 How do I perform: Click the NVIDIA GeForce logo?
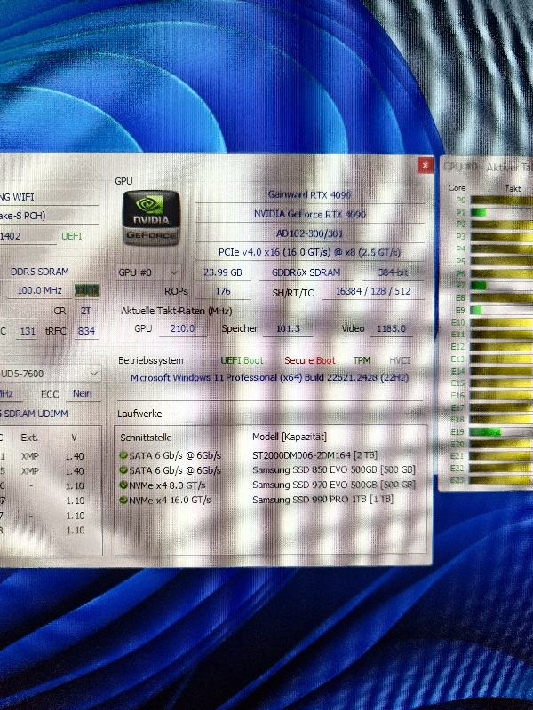tap(151, 217)
